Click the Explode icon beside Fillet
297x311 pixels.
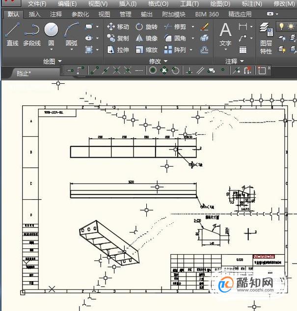click(204, 38)
